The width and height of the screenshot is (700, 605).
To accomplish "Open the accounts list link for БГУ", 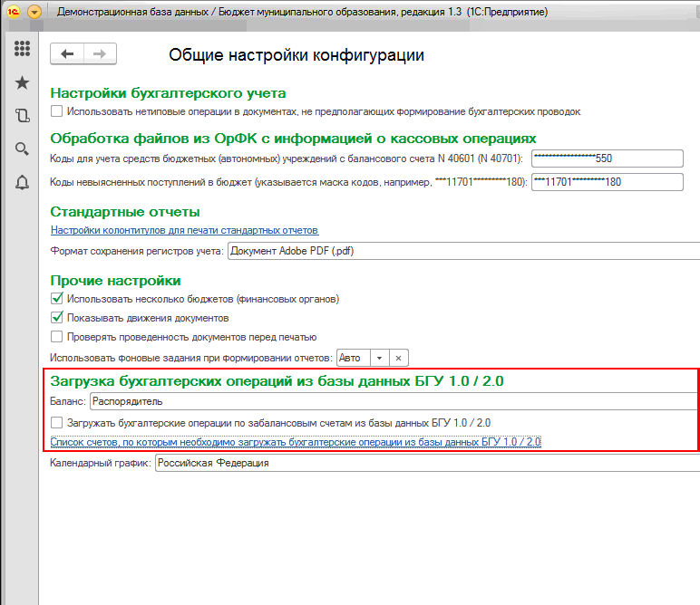I will tap(296, 442).
